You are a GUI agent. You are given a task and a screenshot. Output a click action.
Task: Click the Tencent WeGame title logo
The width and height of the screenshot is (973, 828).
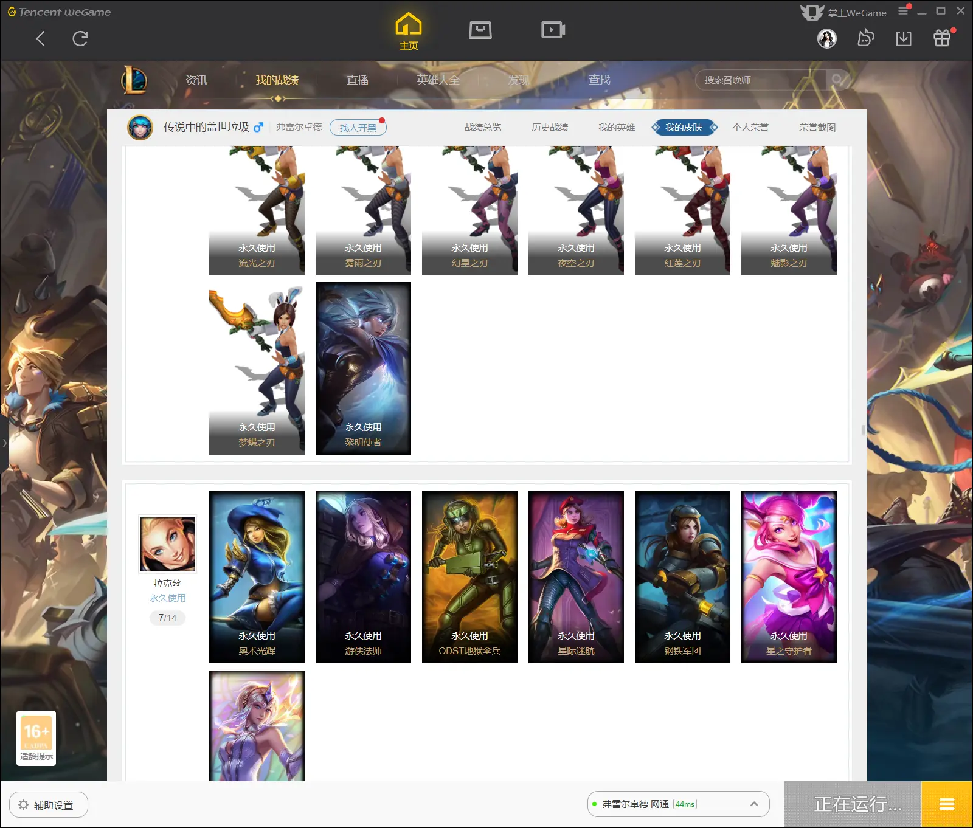59,12
